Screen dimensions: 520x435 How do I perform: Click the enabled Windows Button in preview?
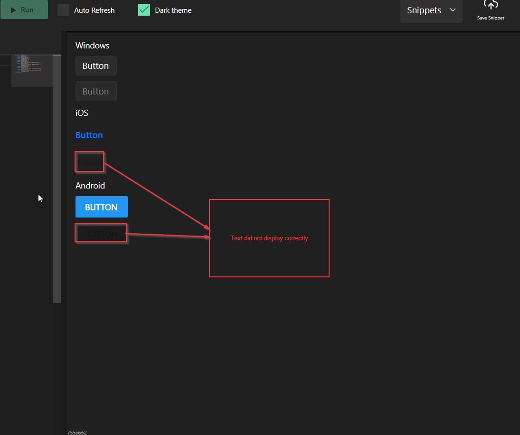pyautogui.click(x=96, y=66)
